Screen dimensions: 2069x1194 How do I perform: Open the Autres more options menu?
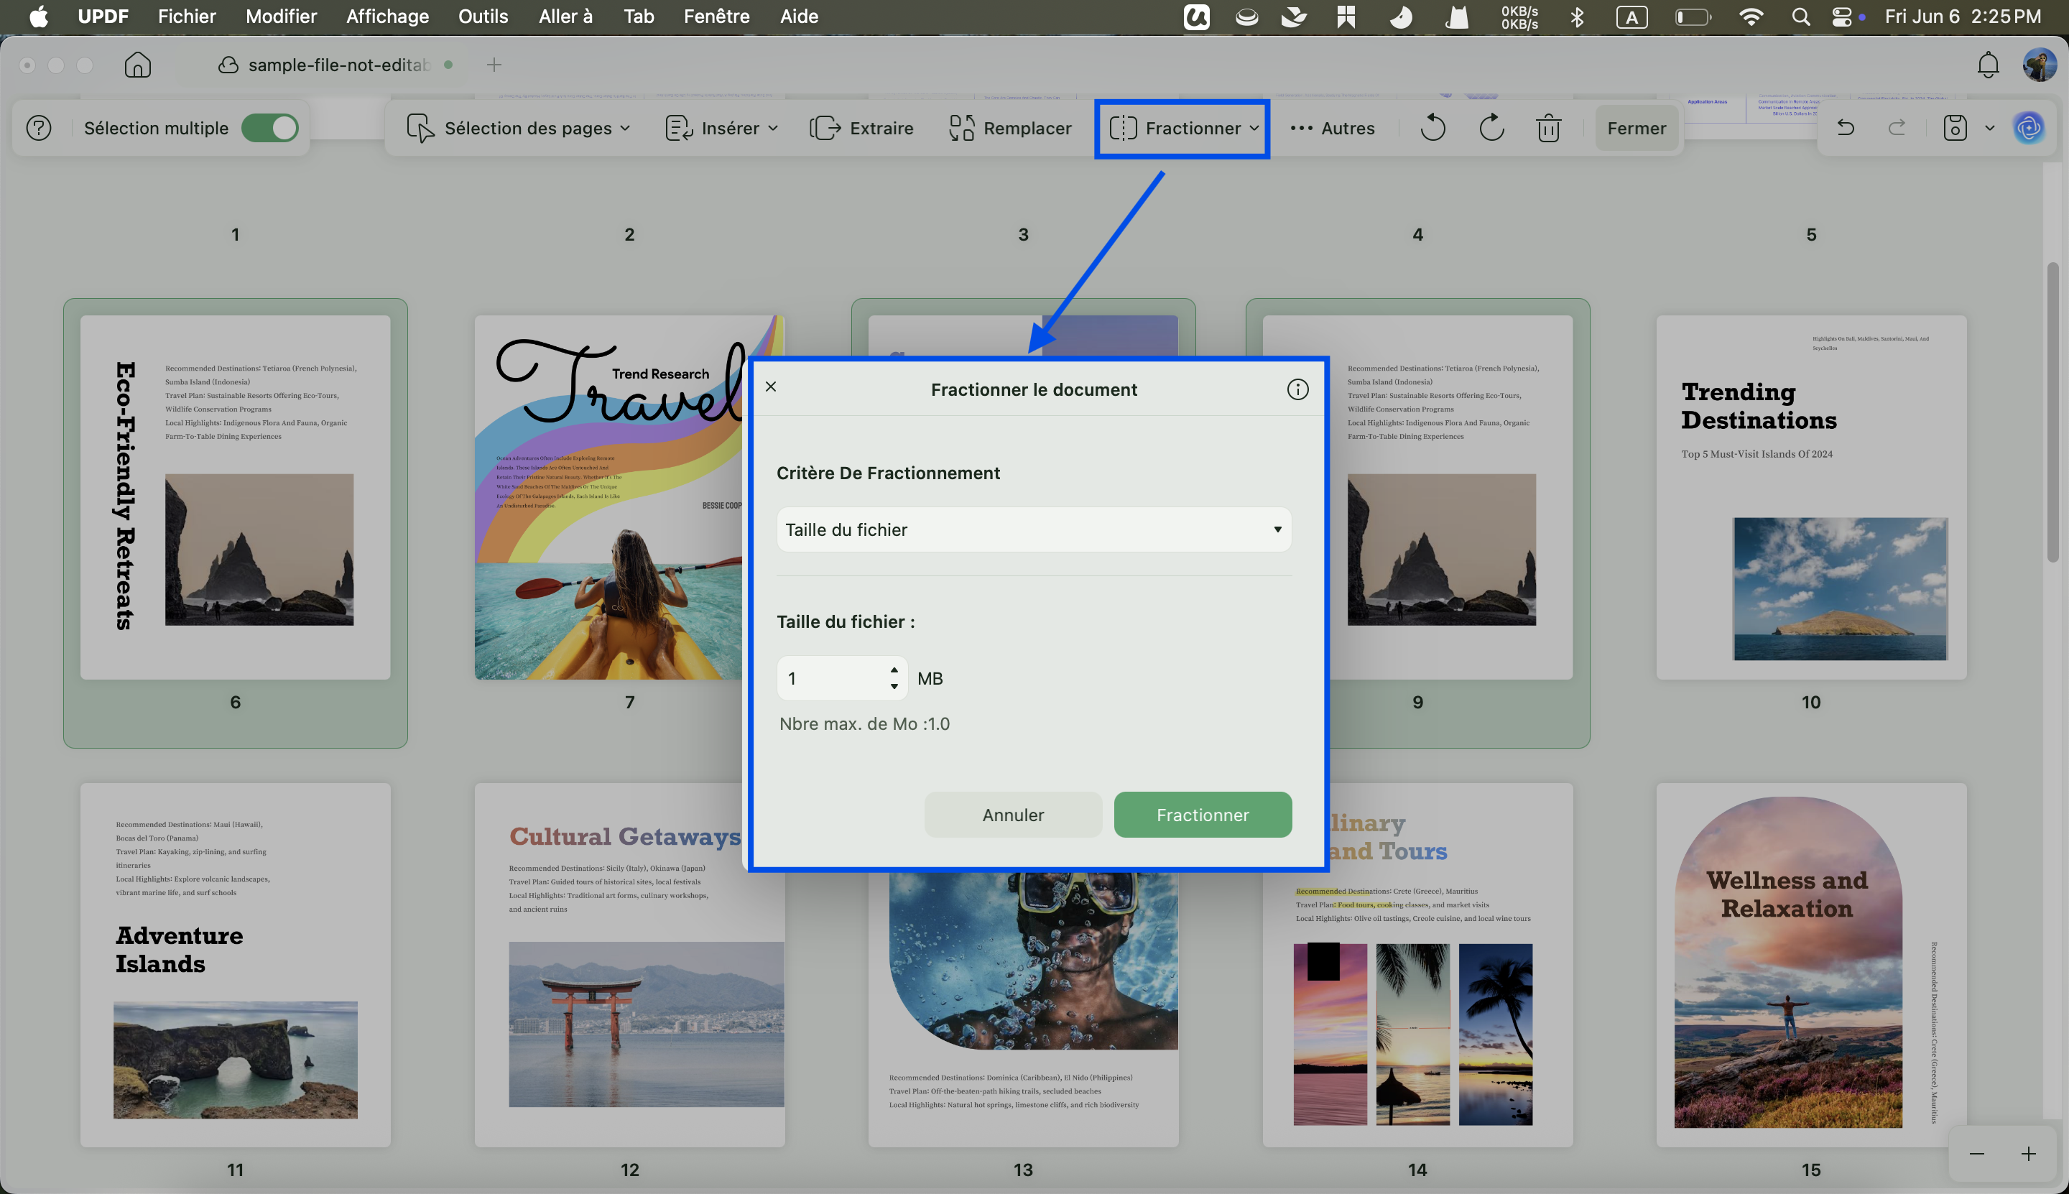1332,128
